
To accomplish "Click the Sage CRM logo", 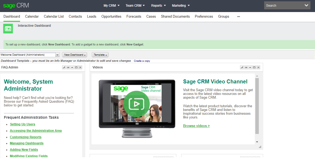I will pos(16,5).
